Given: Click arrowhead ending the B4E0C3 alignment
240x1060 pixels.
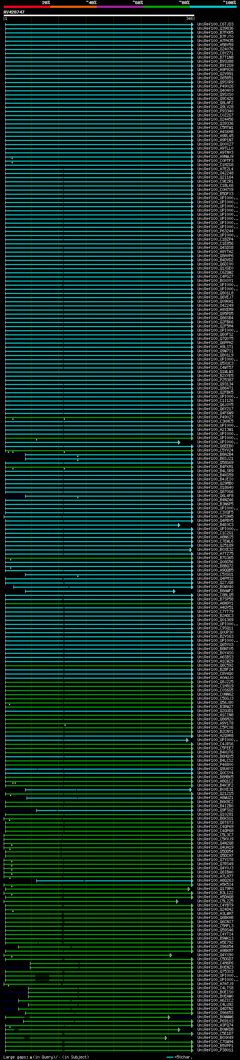Looking at the screenshot, I should 179,525.
